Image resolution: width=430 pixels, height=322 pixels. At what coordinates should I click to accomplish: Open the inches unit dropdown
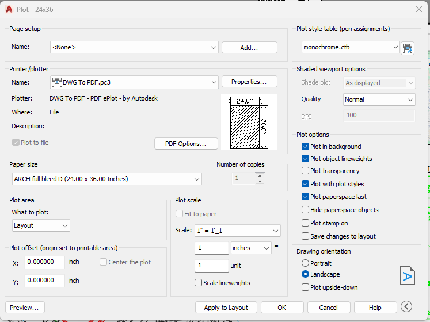[251, 248]
